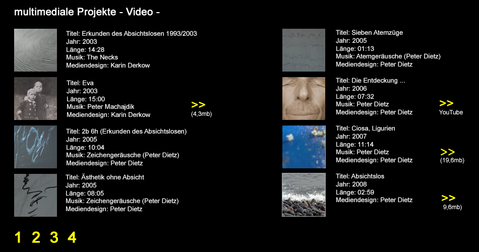Image resolution: width=479 pixels, height=252 pixels.
Task: Click the text 'Länge: 14:28'
Action: 85,49
